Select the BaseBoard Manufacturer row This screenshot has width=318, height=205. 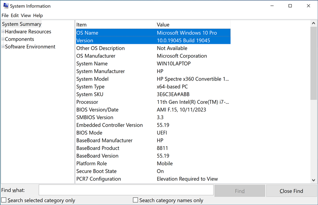153,140
